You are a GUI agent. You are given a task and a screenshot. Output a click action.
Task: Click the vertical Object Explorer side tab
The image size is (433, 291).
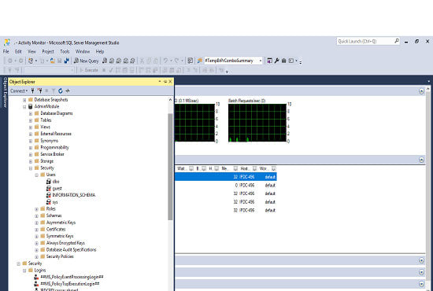(x=5, y=92)
